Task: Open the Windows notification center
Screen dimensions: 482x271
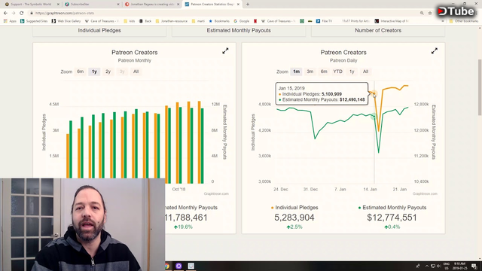Action: pyautogui.click(x=474, y=266)
